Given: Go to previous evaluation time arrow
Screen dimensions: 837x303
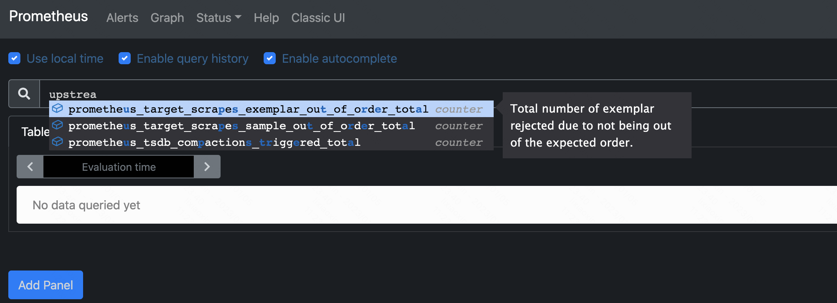Looking at the screenshot, I should tap(30, 167).
